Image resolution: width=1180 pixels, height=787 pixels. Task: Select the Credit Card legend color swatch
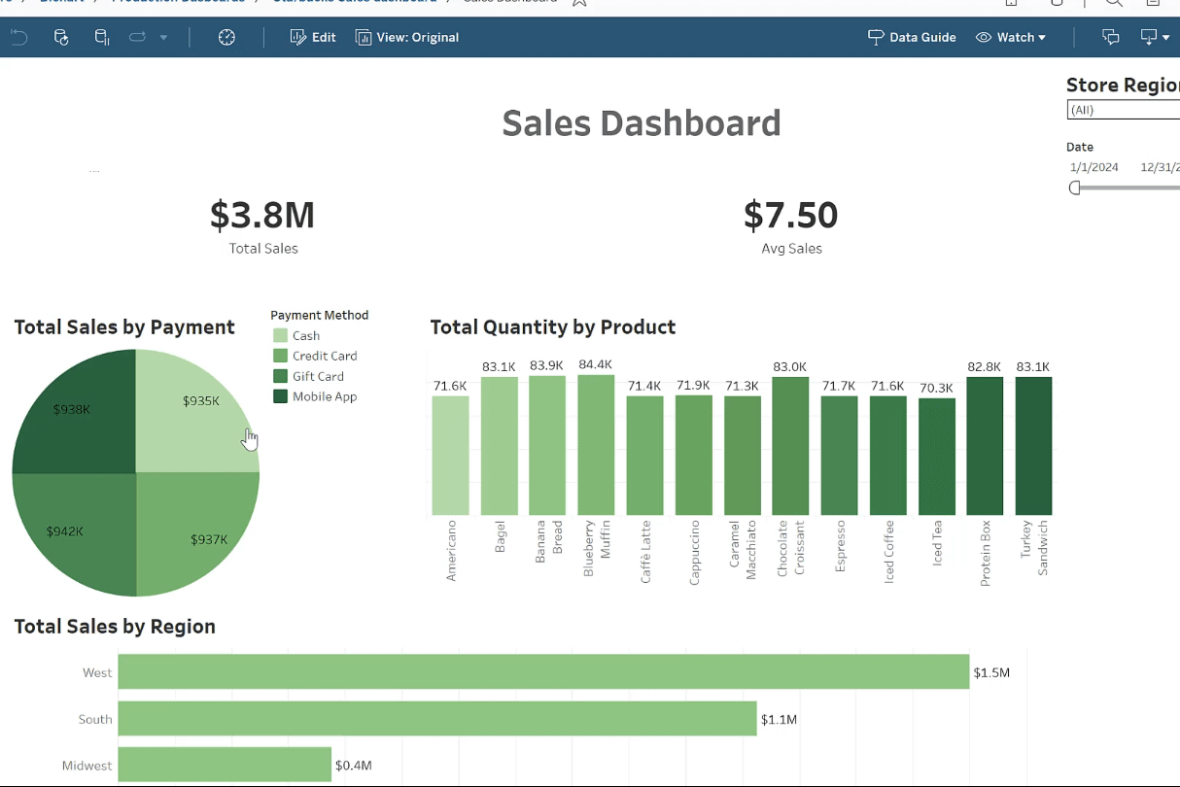[x=280, y=356]
